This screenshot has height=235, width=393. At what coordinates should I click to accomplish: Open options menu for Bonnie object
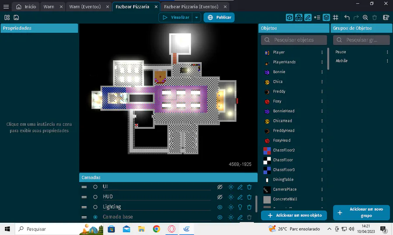tap(322, 72)
